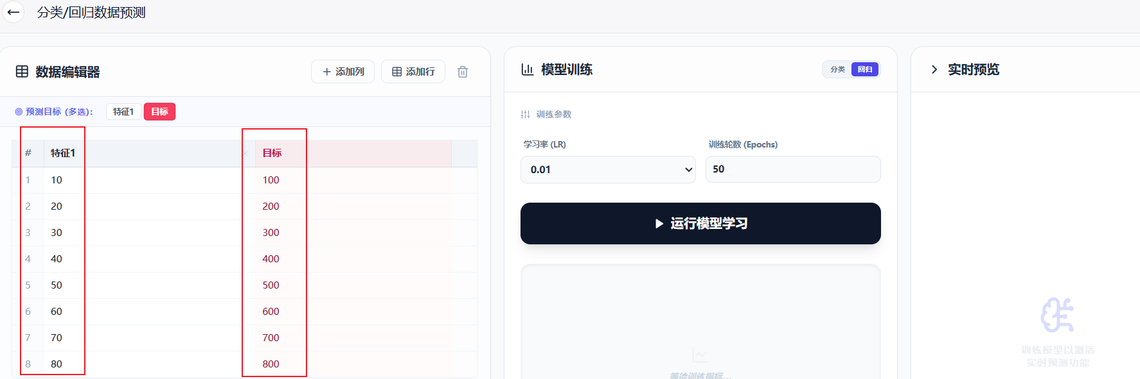1140x379 pixels.
Task: Click the training parameters sliders icon
Action: click(525, 114)
